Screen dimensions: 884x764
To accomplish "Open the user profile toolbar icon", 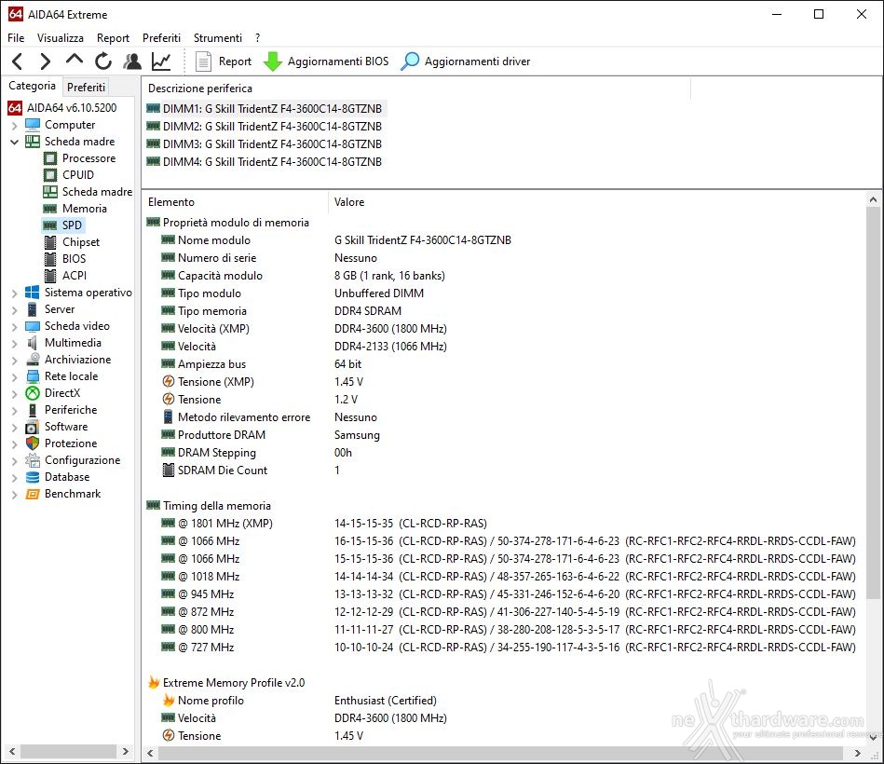I will [x=132, y=61].
